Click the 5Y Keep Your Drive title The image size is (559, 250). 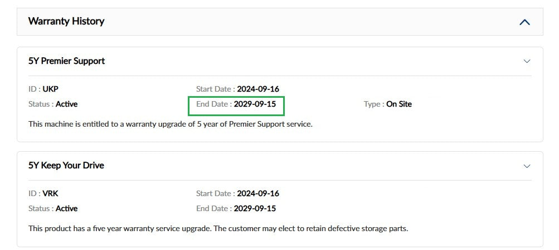(66, 166)
